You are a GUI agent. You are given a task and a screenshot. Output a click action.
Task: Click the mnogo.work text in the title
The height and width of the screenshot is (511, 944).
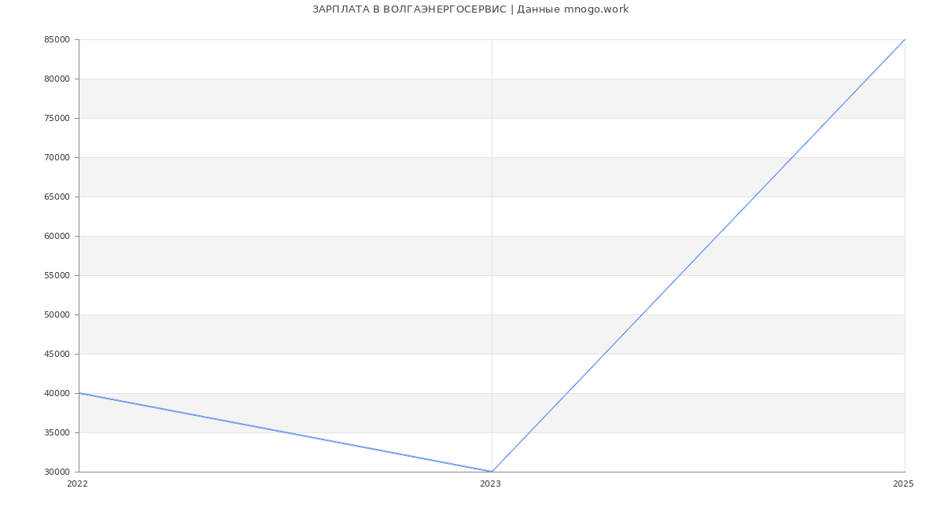tap(596, 9)
